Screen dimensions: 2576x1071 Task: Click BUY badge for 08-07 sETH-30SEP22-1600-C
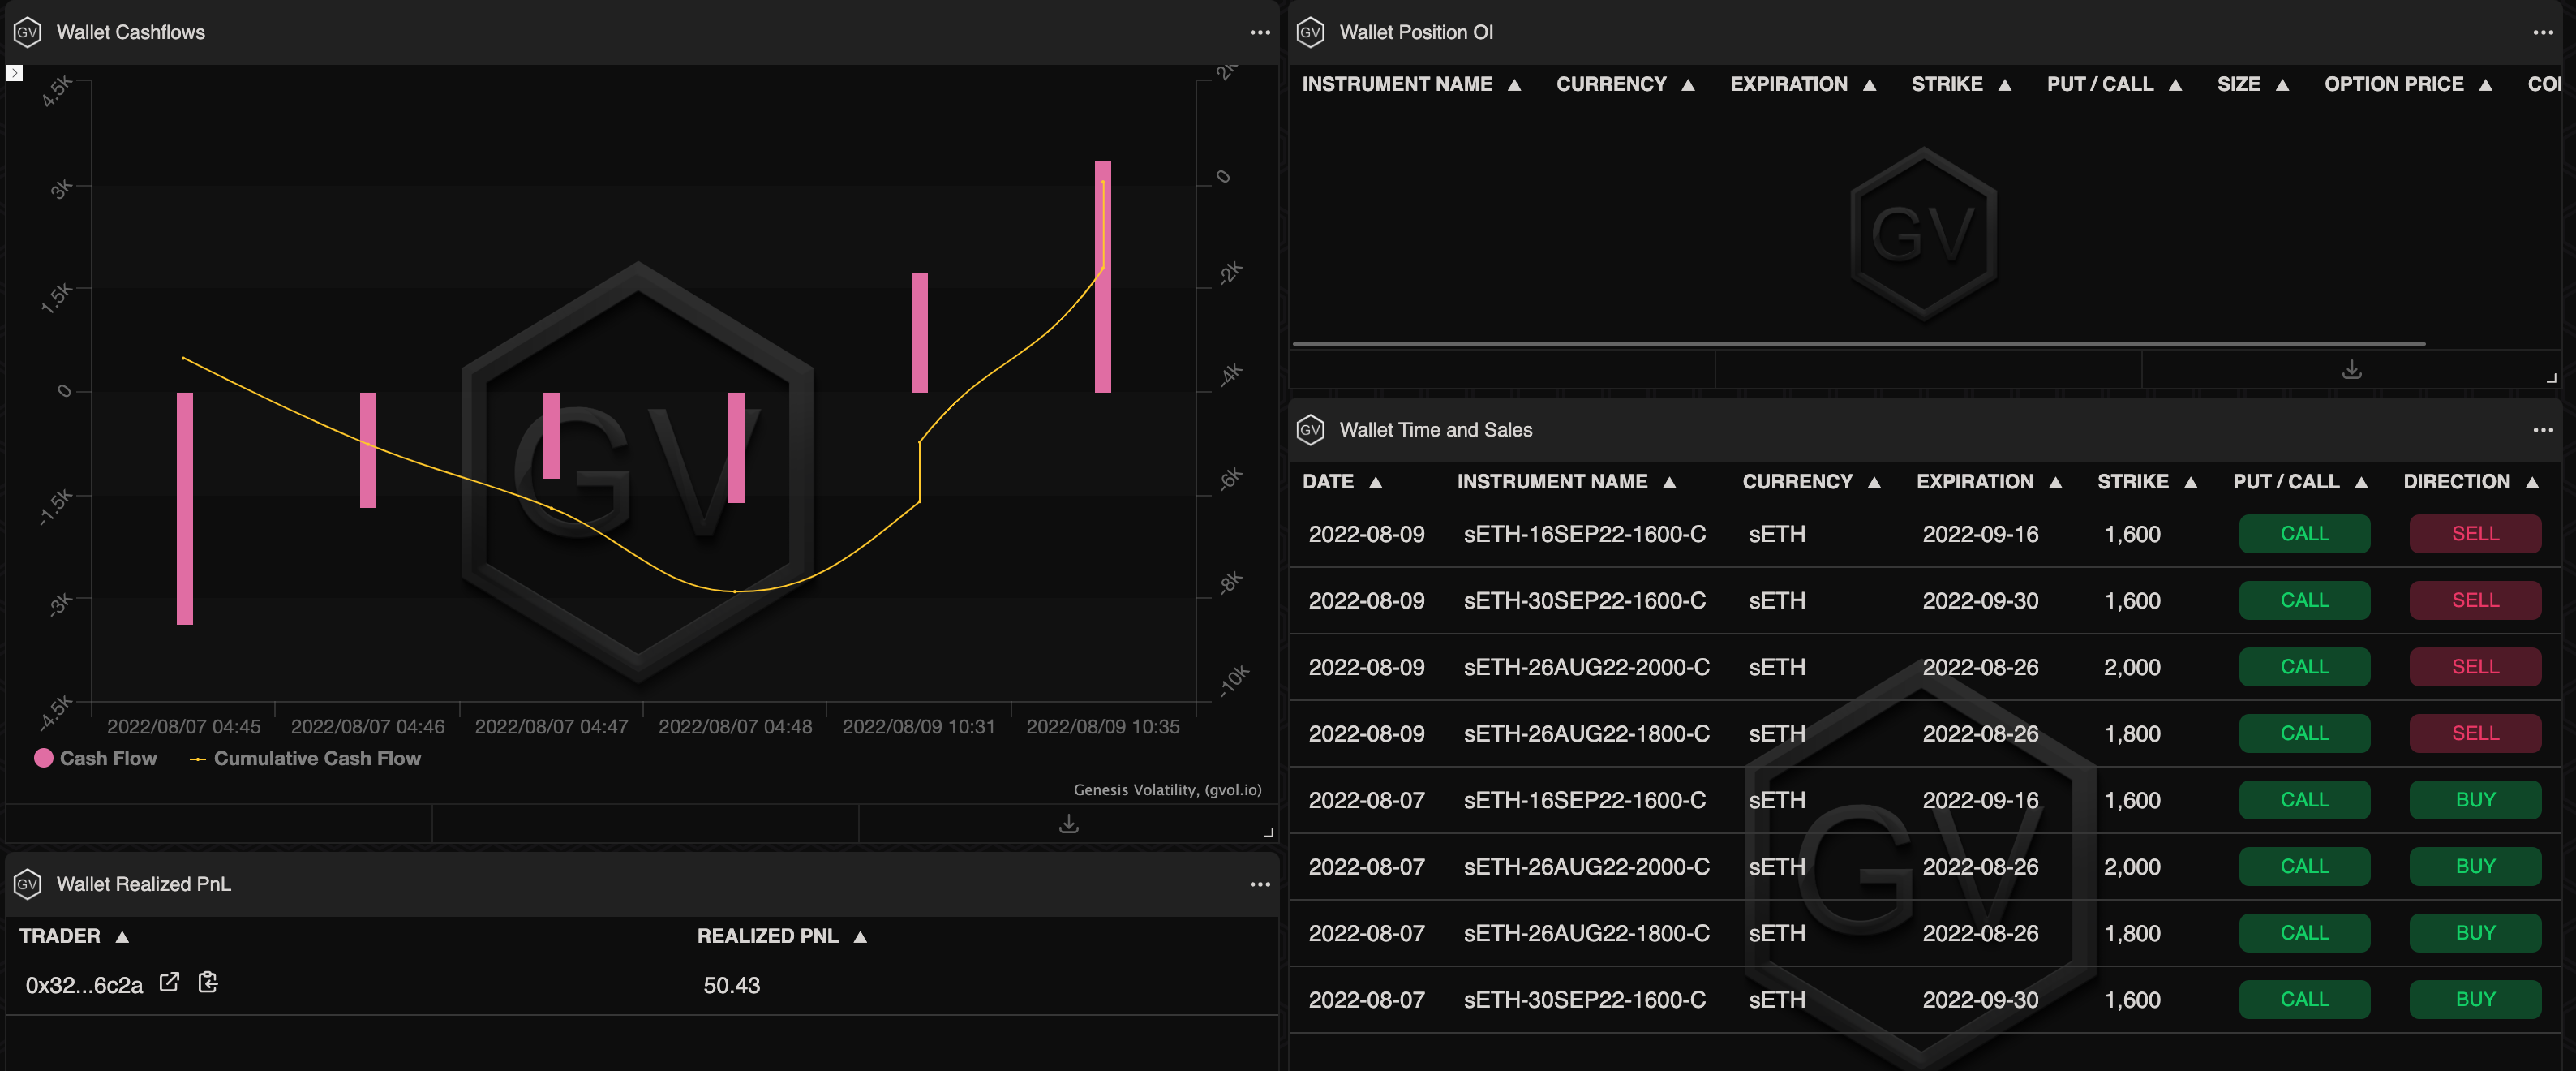click(2475, 999)
